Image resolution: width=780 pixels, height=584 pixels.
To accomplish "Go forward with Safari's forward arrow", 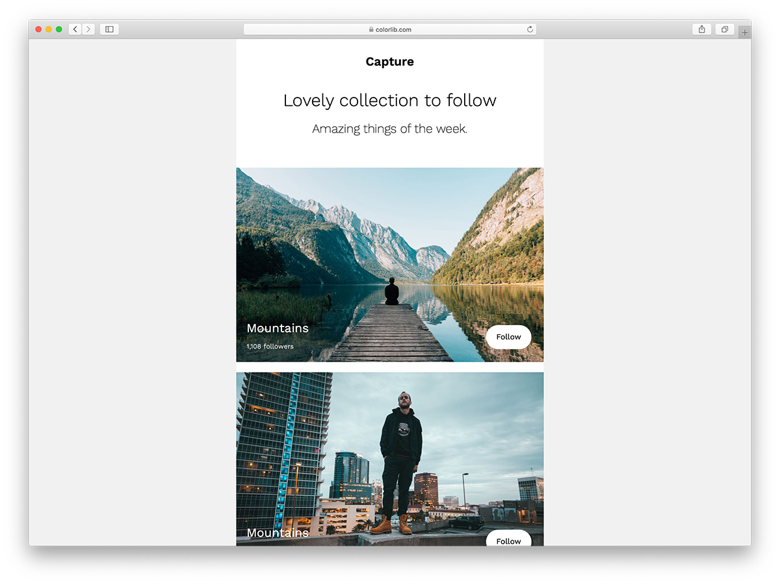I will click(88, 29).
